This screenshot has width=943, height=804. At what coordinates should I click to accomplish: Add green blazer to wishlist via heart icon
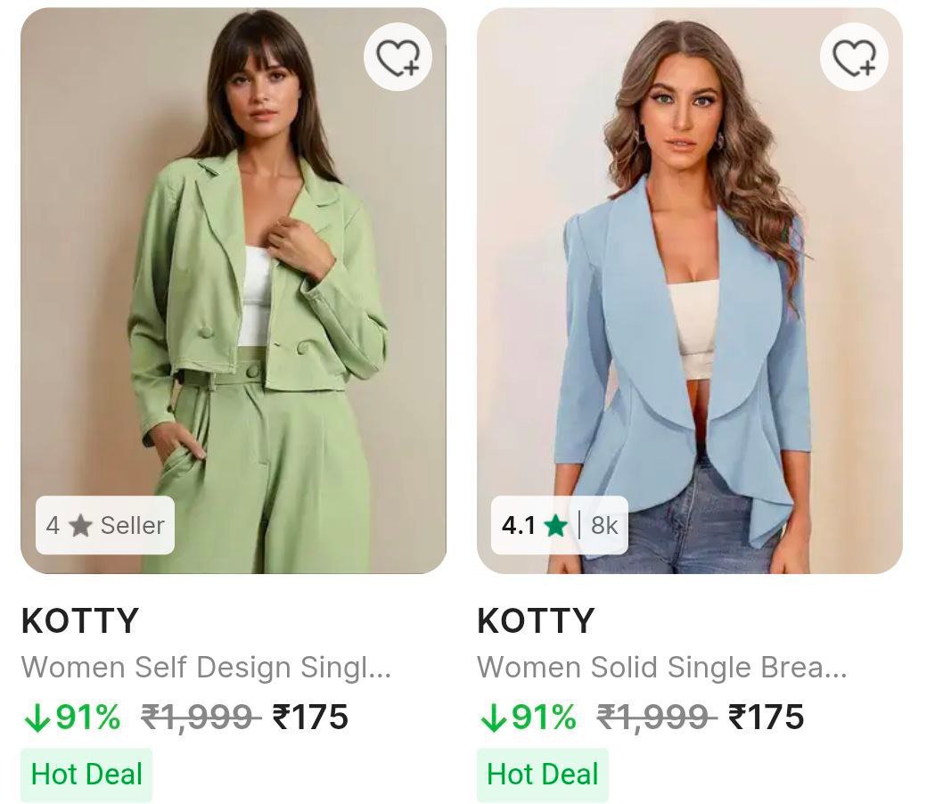tap(398, 57)
